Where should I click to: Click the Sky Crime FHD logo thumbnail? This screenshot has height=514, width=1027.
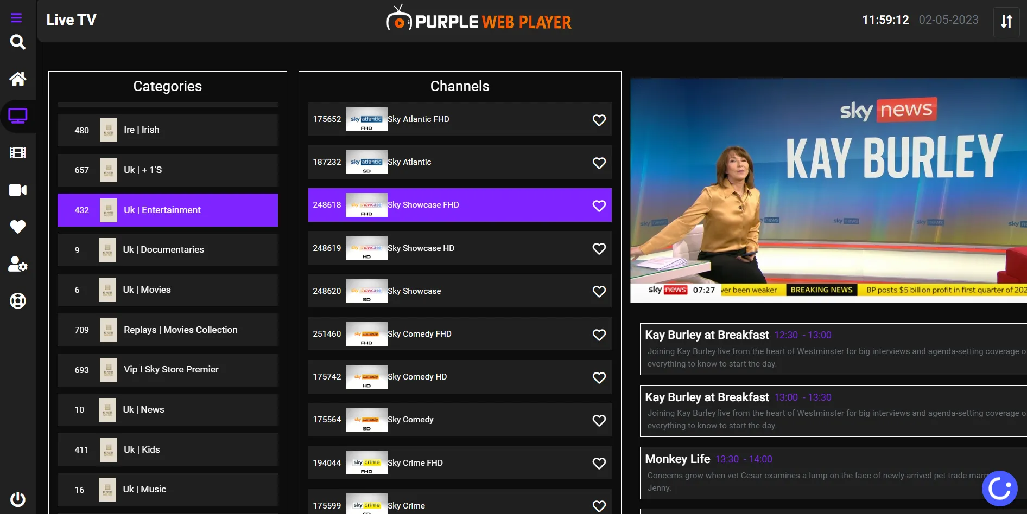(x=366, y=463)
